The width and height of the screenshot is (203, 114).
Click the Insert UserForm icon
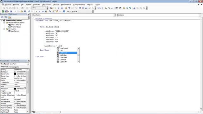pyautogui.click(x=6, y=11)
